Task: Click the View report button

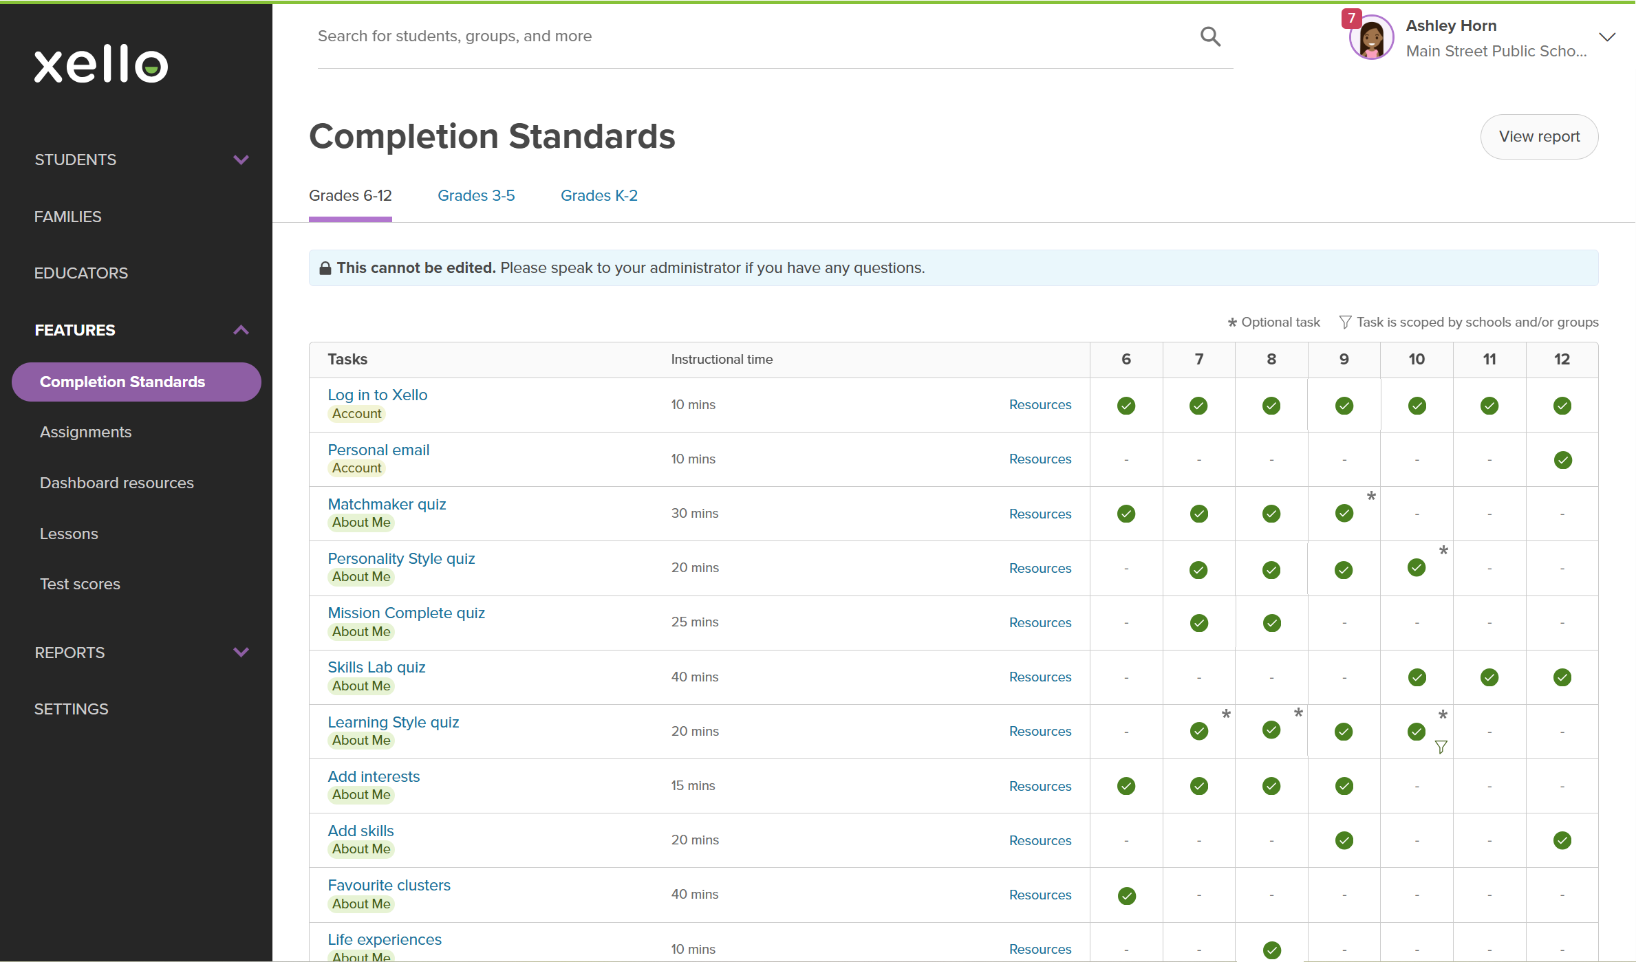Action: click(x=1539, y=137)
